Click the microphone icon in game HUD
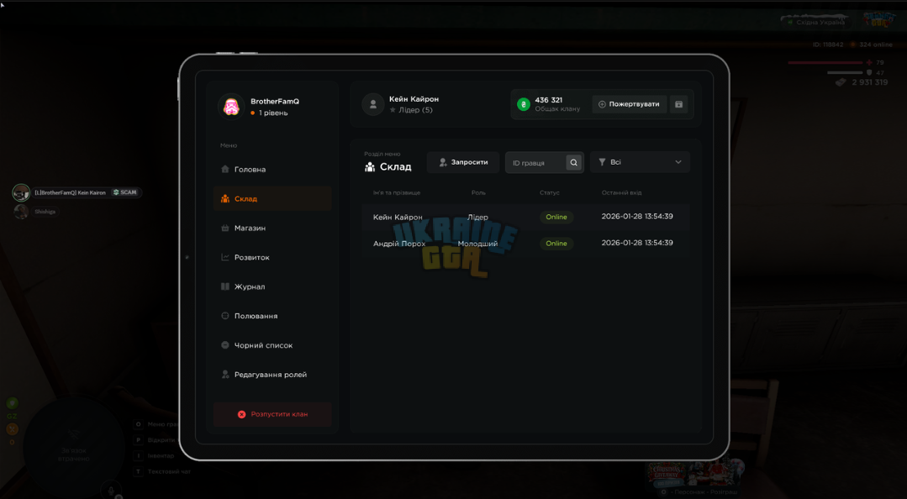The height and width of the screenshot is (499, 907). click(x=111, y=491)
